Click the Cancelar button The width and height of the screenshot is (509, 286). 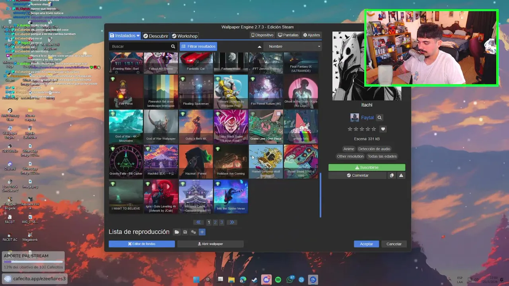[394, 244]
